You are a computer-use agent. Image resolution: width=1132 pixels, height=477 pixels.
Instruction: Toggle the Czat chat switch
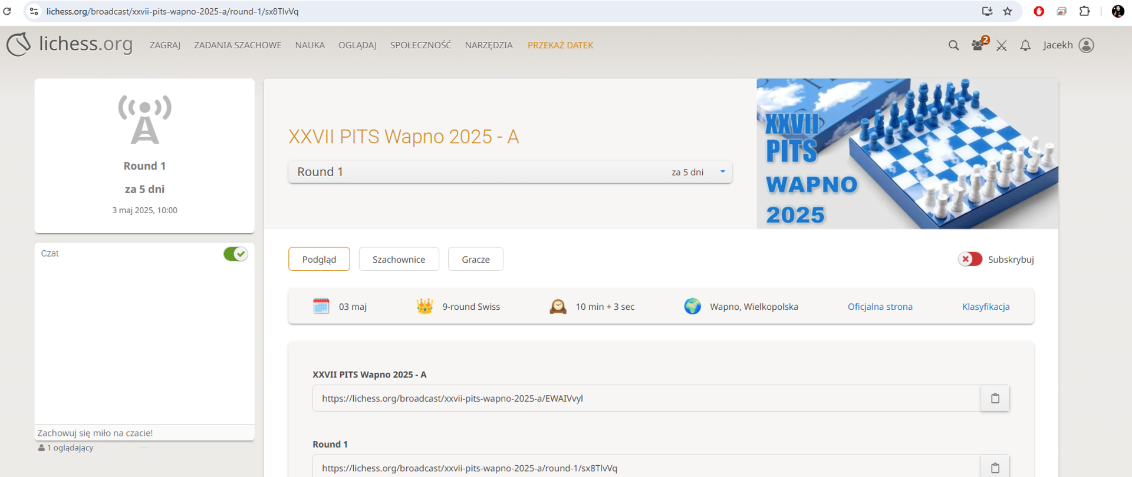[x=235, y=254]
